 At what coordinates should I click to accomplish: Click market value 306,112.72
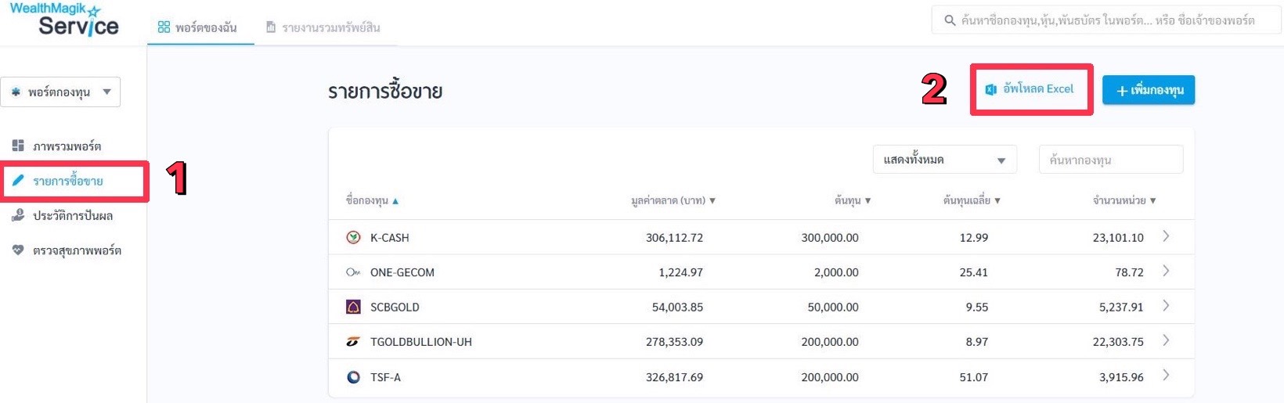(x=674, y=238)
